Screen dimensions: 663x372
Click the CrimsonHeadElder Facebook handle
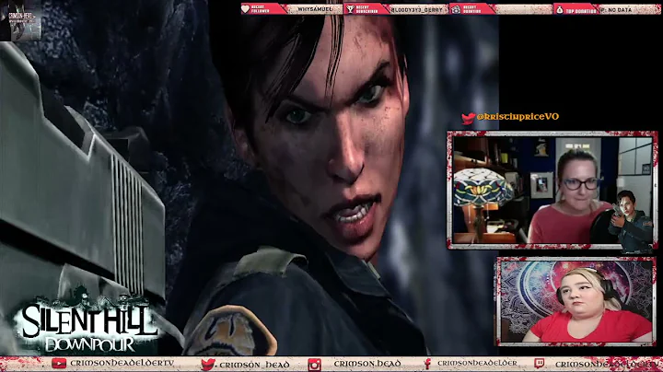(x=477, y=363)
